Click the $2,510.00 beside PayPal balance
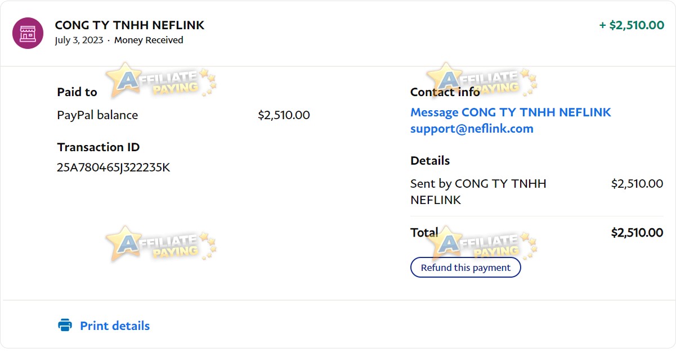Image resolution: width=676 pixels, height=353 pixels. pos(284,115)
